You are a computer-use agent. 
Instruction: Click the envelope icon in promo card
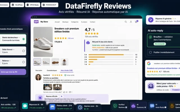[151, 86]
